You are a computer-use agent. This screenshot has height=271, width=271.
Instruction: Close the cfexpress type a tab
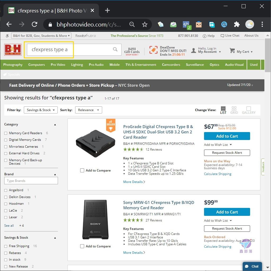[92, 11]
